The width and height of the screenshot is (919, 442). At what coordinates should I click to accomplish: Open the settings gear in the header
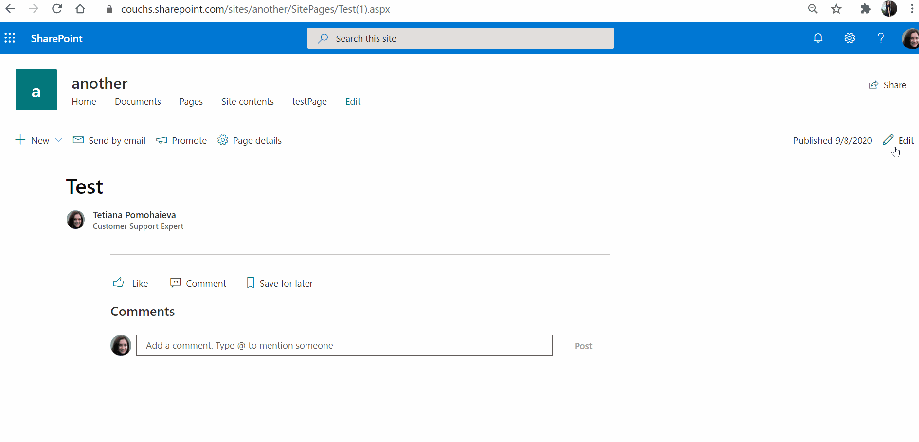pyautogui.click(x=849, y=38)
